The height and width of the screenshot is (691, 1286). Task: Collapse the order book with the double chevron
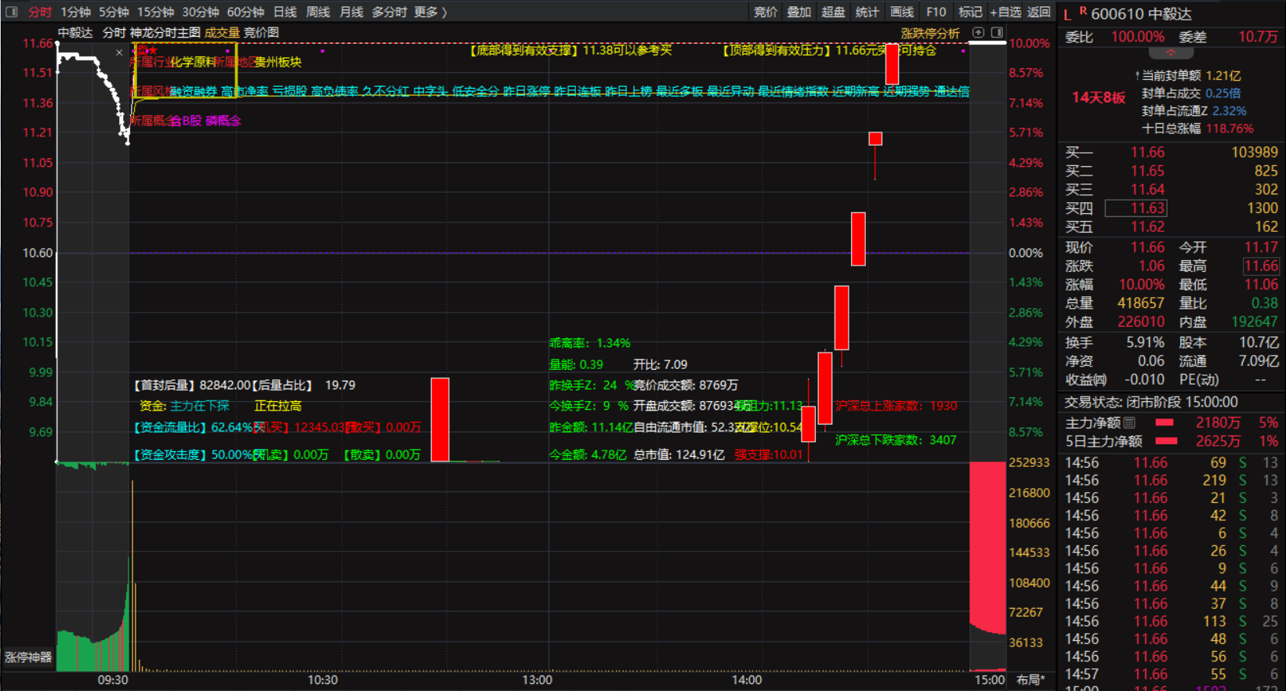click(x=1171, y=53)
